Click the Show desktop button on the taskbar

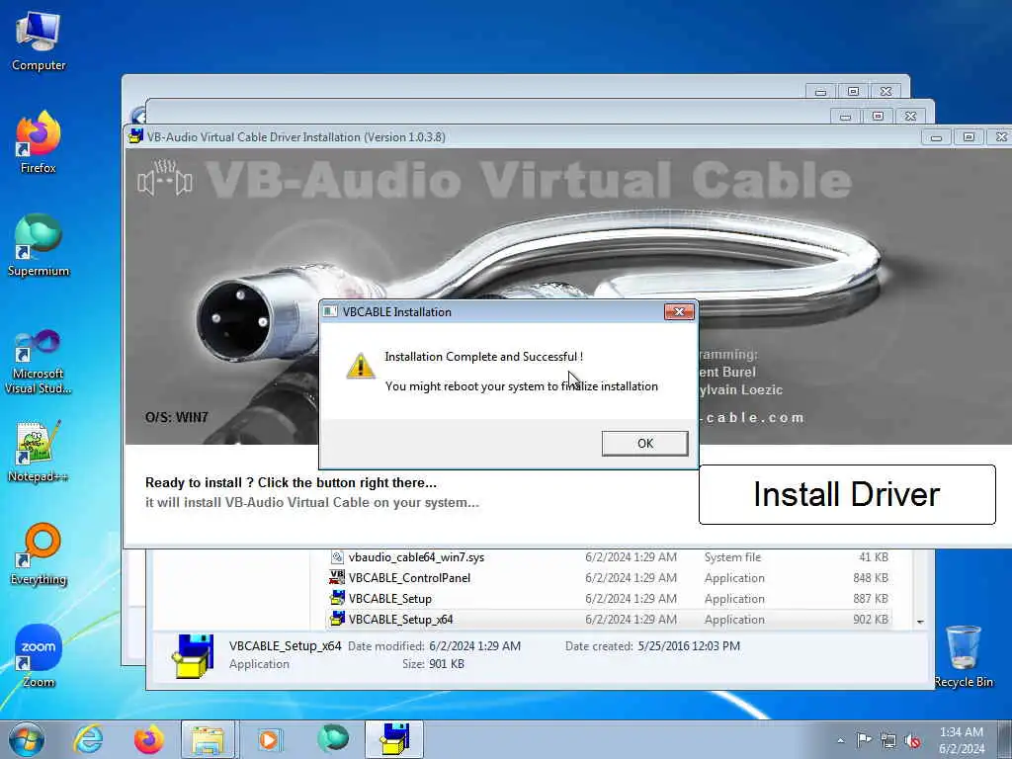pyautogui.click(x=1005, y=740)
